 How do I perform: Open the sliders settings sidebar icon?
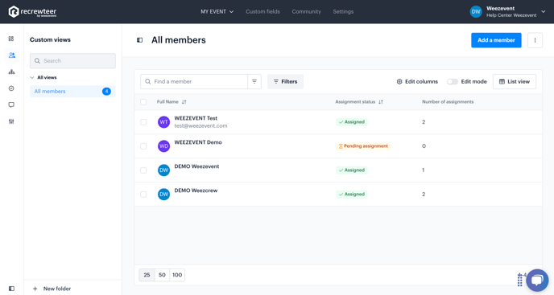point(11,121)
